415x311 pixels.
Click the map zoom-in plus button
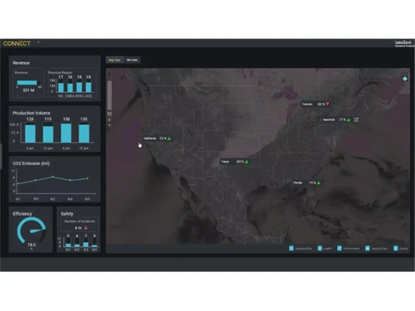[x=110, y=71]
